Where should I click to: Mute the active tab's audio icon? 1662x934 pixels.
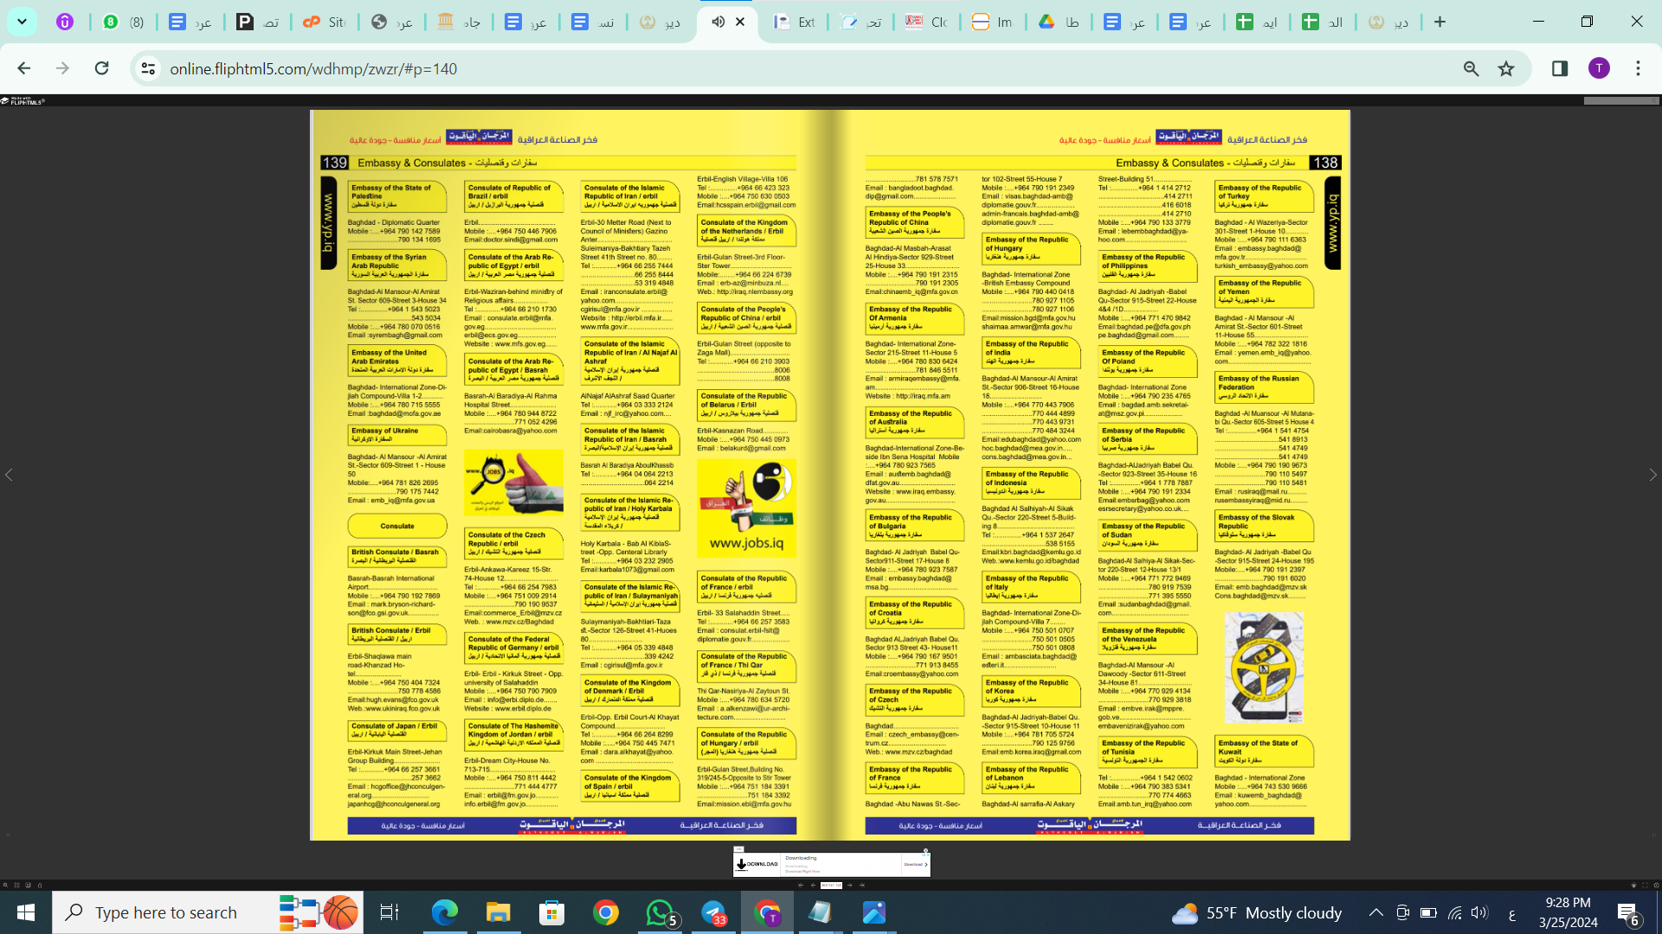click(718, 22)
